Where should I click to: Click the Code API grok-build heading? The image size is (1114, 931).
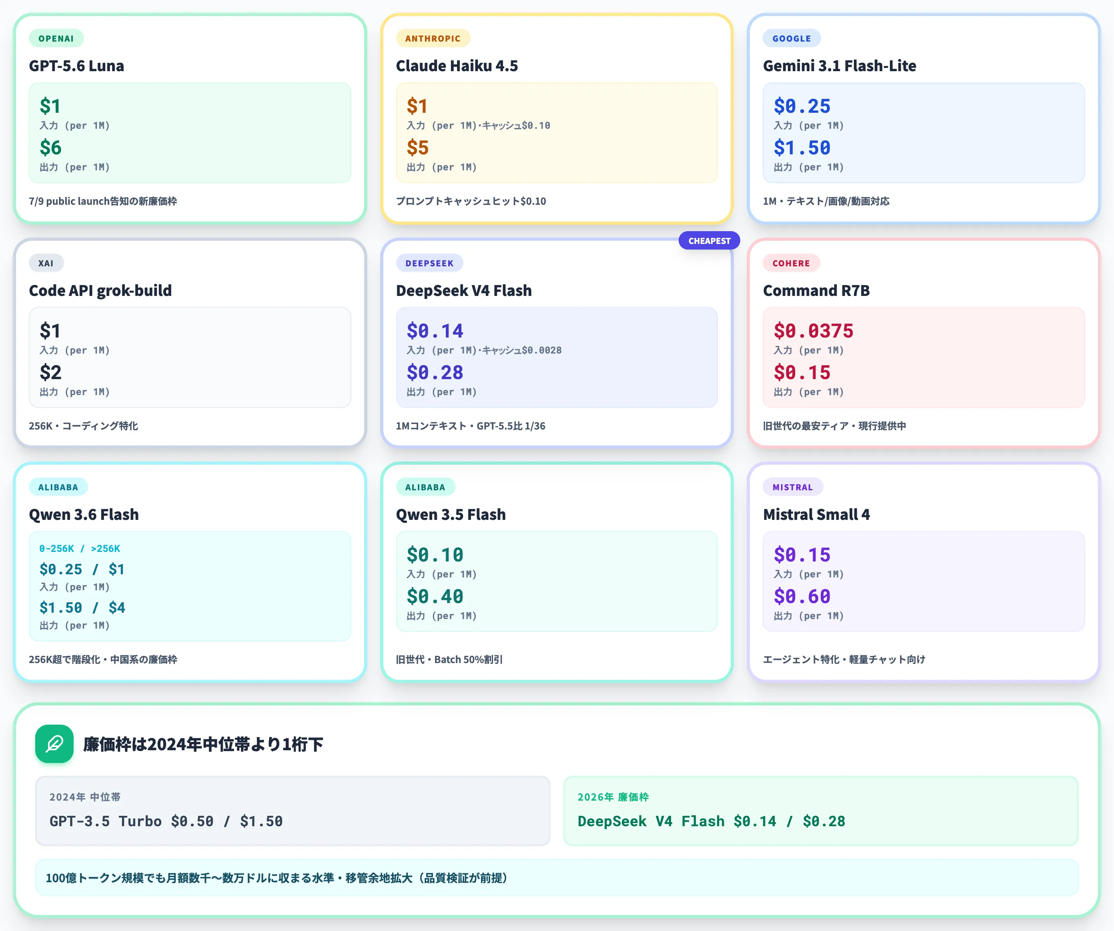(100, 291)
